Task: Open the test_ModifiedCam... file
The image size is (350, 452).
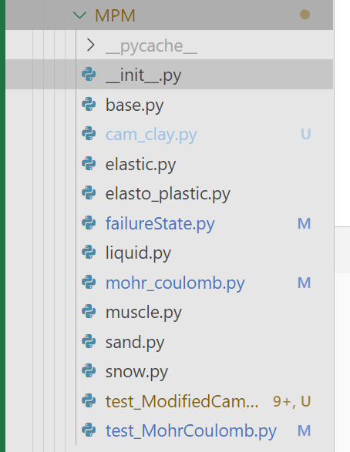Action: pyautogui.click(x=182, y=401)
